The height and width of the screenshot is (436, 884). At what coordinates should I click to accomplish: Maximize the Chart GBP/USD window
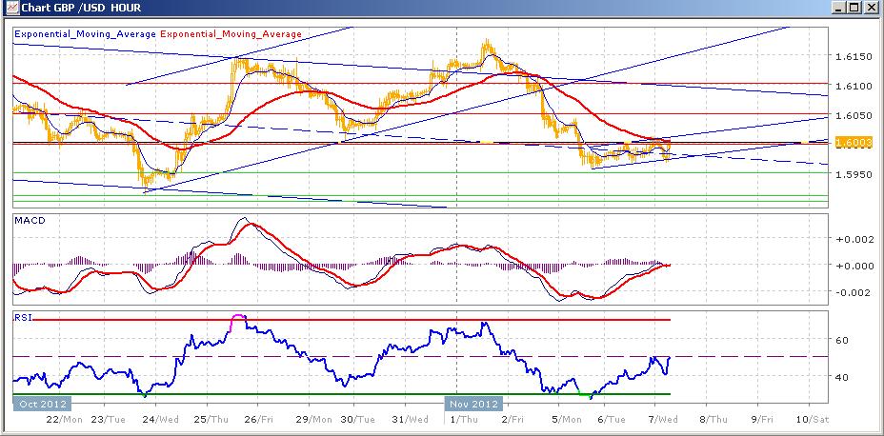(x=854, y=8)
